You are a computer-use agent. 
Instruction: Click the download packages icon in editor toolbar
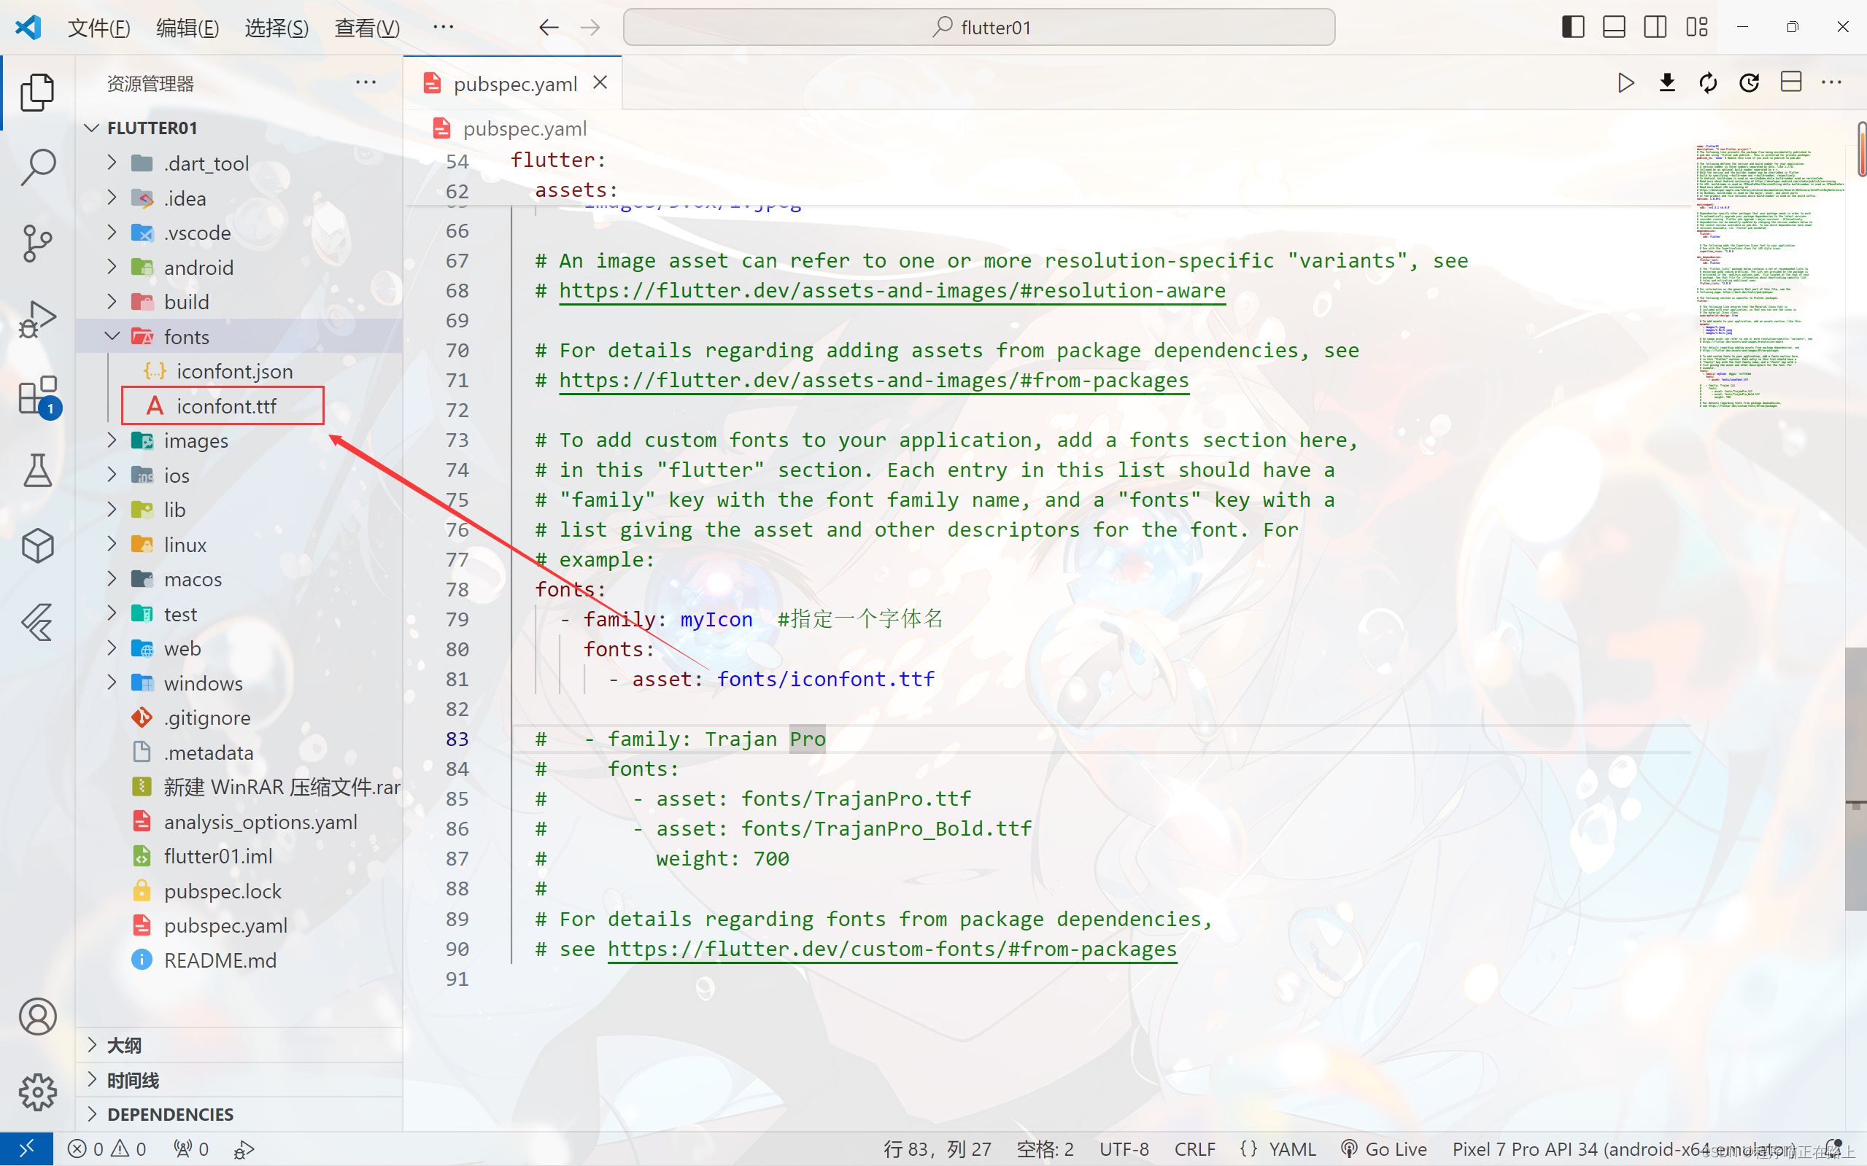click(x=1667, y=82)
